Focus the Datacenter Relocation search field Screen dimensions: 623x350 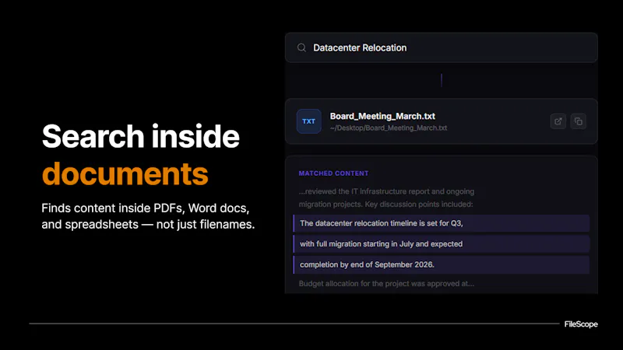click(x=441, y=47)
